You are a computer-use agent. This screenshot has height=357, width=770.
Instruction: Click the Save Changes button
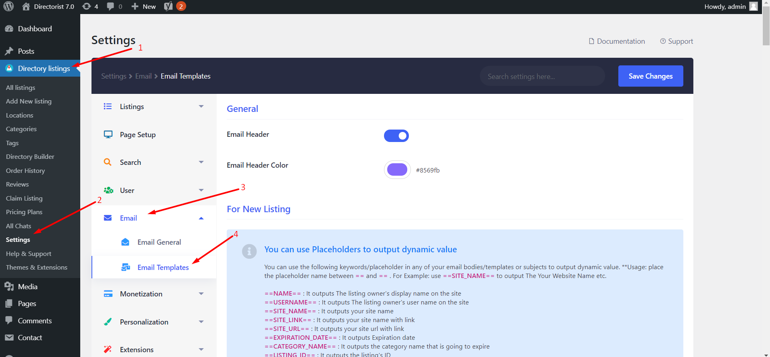(x=650, y=76)
